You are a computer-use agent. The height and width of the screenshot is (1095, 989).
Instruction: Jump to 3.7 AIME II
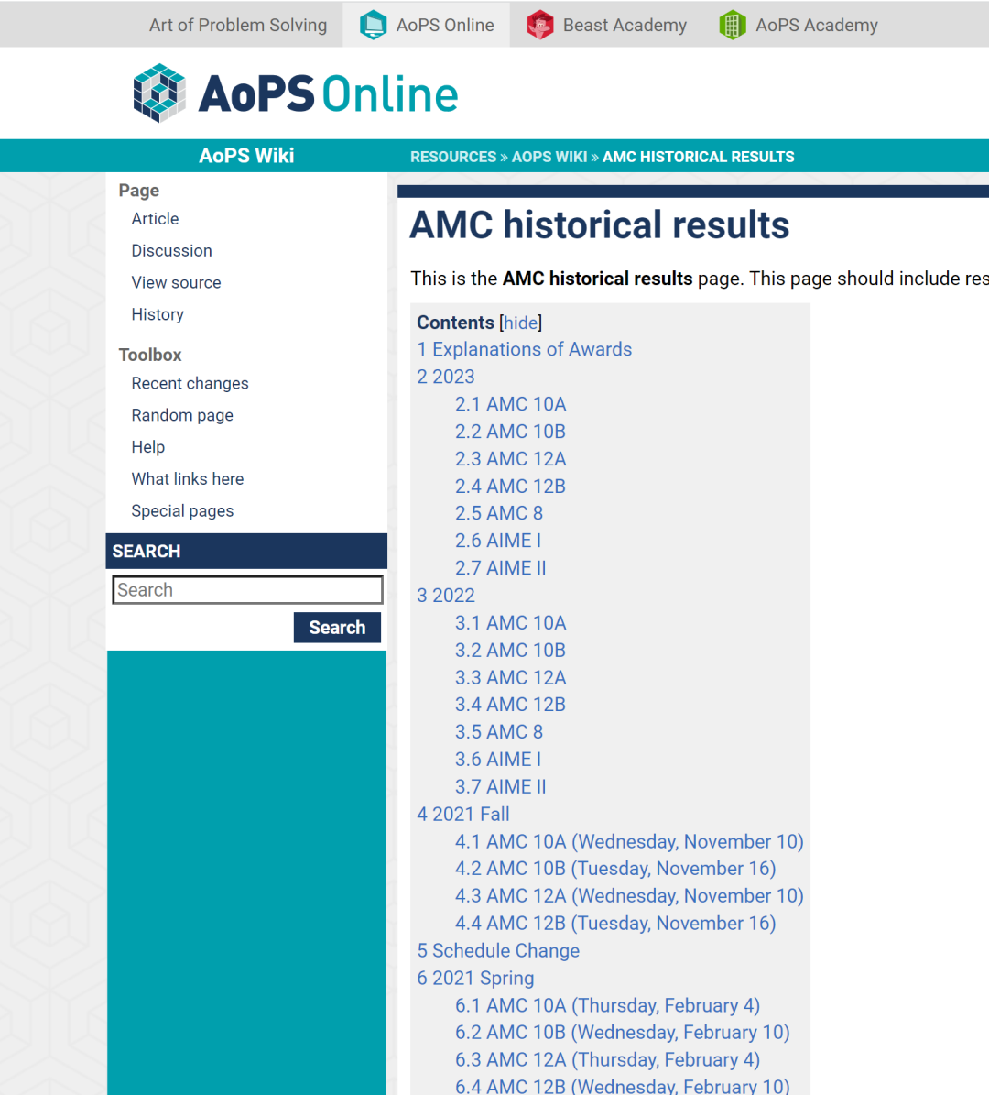500,786
